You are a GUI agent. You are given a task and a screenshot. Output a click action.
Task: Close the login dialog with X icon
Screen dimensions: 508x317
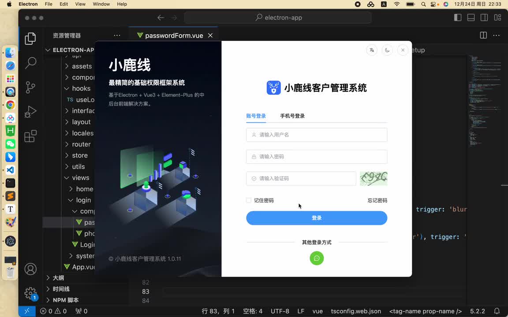click(403, 50)
